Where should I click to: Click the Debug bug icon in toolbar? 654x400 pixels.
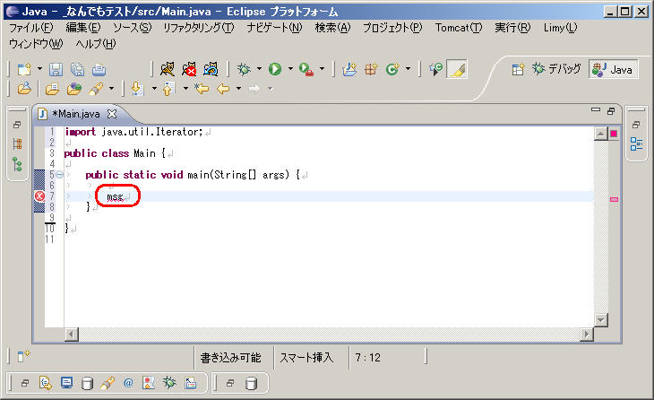tap(243, 69)
